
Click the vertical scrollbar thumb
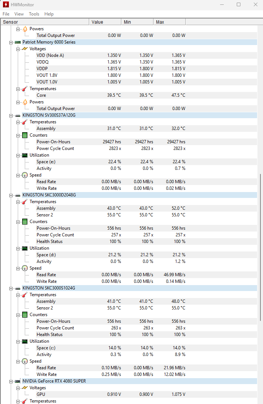point(260,247)
